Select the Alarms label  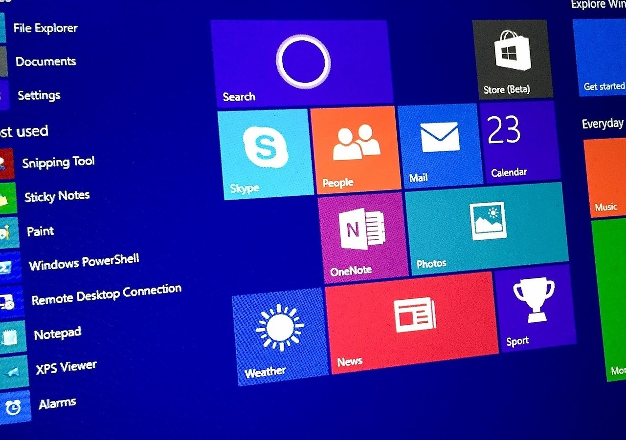pyautogui.click(x=58, y=404)
